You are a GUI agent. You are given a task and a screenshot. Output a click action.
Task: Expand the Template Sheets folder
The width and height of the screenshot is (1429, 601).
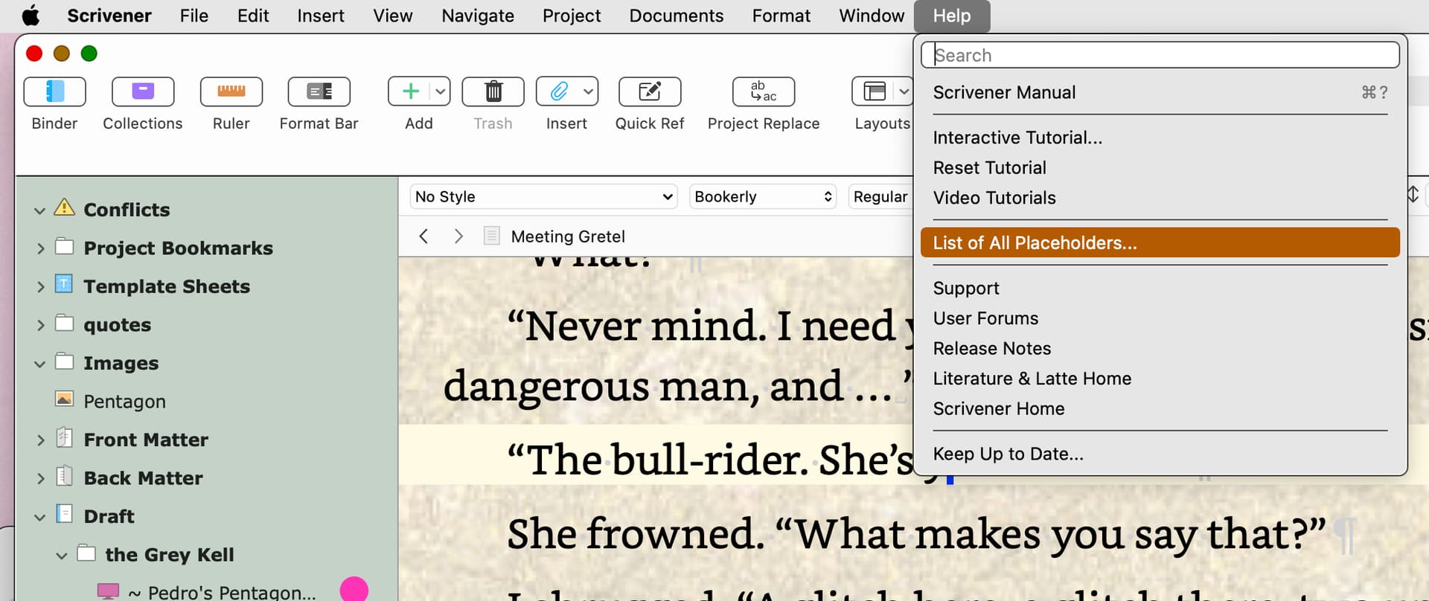click(x=40, y=287)
